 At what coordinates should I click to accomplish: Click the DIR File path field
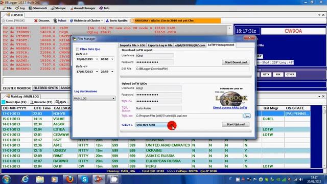(x=192, y=69)
